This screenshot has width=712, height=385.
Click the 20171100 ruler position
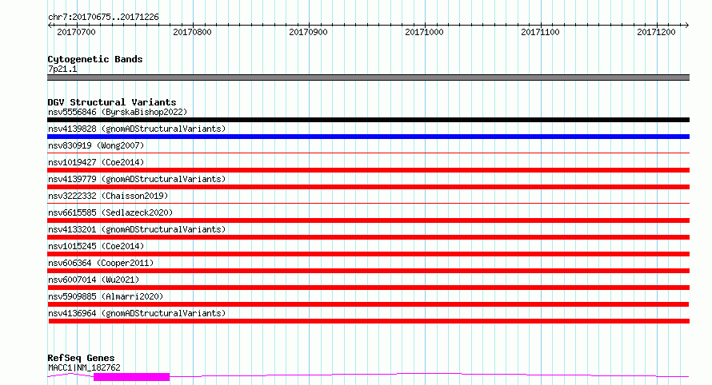tap(540, 32)
